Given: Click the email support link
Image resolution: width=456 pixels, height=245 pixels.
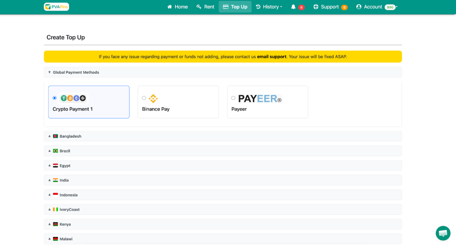Looking at the screenshot, I should [x=272, y=57].
